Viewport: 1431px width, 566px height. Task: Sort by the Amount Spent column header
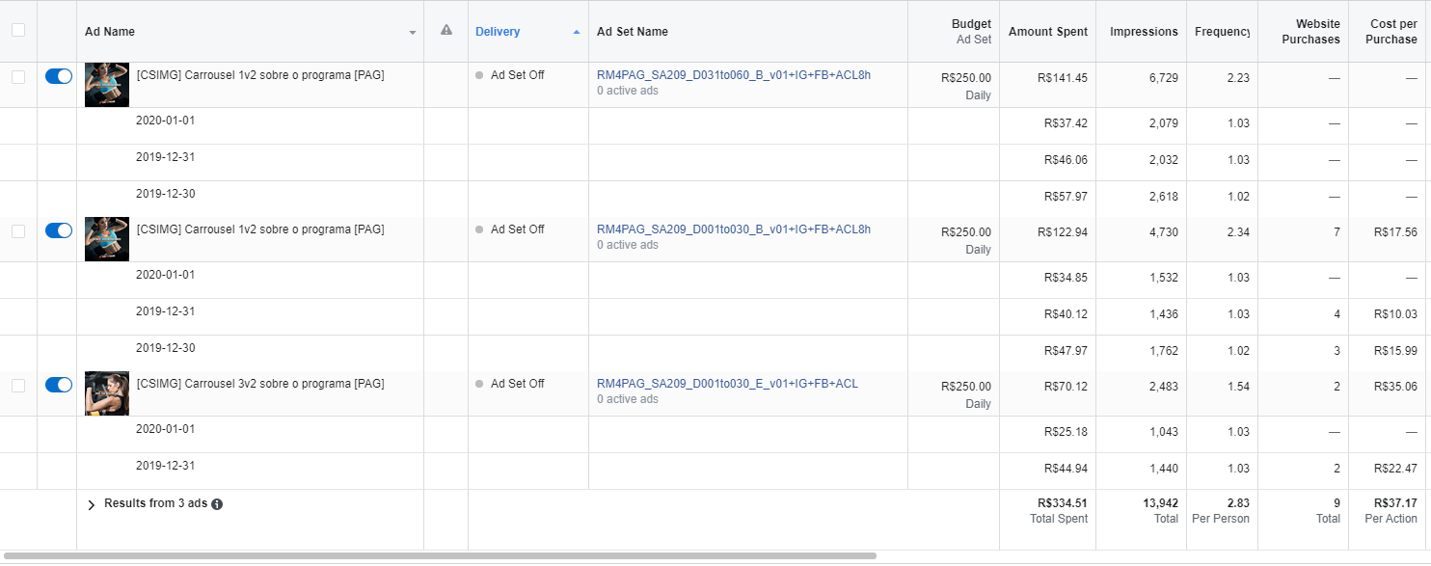(x=1047, y=32)
